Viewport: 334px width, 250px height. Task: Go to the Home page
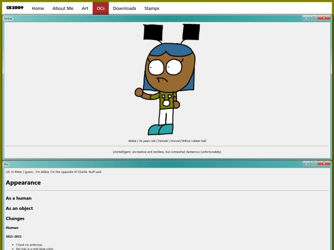[x=38, y=8]
